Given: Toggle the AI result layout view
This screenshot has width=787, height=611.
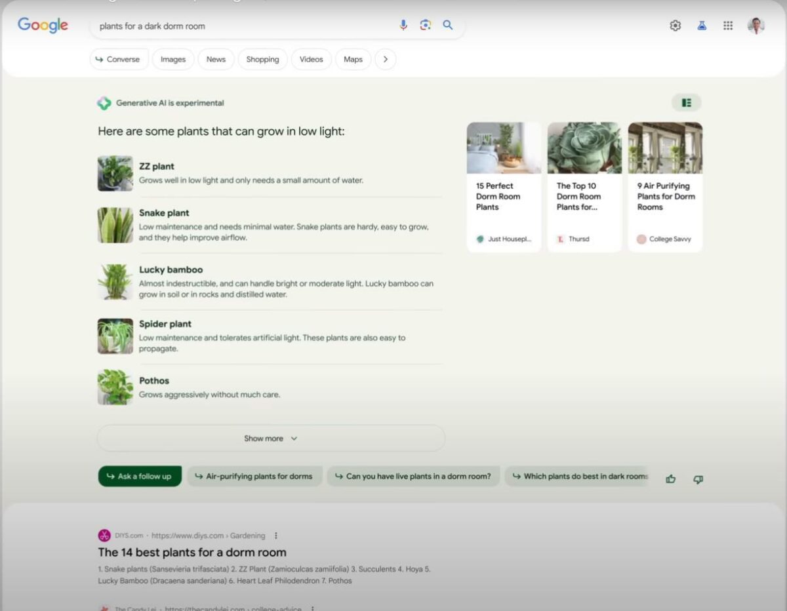Looking at the screenshot, I should [686, 103].
